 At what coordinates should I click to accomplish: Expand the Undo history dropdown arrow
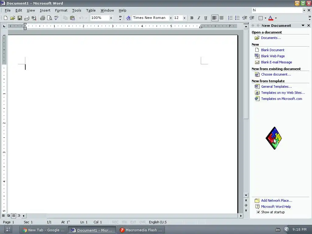[x=86, y=18]
